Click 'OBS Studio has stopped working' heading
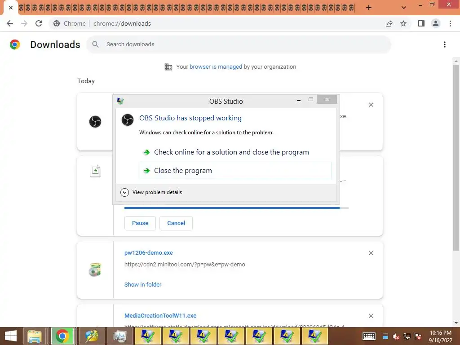Viewport: 460px width, 345px height. click(x=190, y=118)
